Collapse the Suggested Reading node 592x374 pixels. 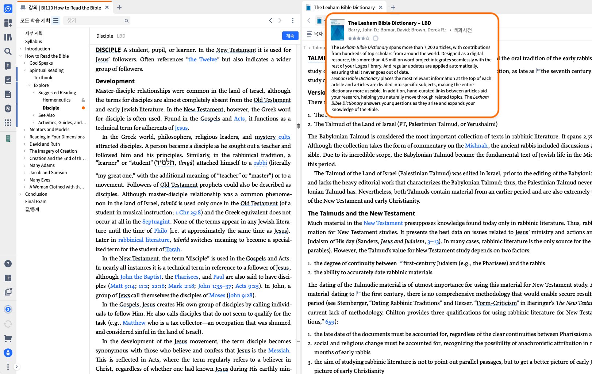[34, 93]
